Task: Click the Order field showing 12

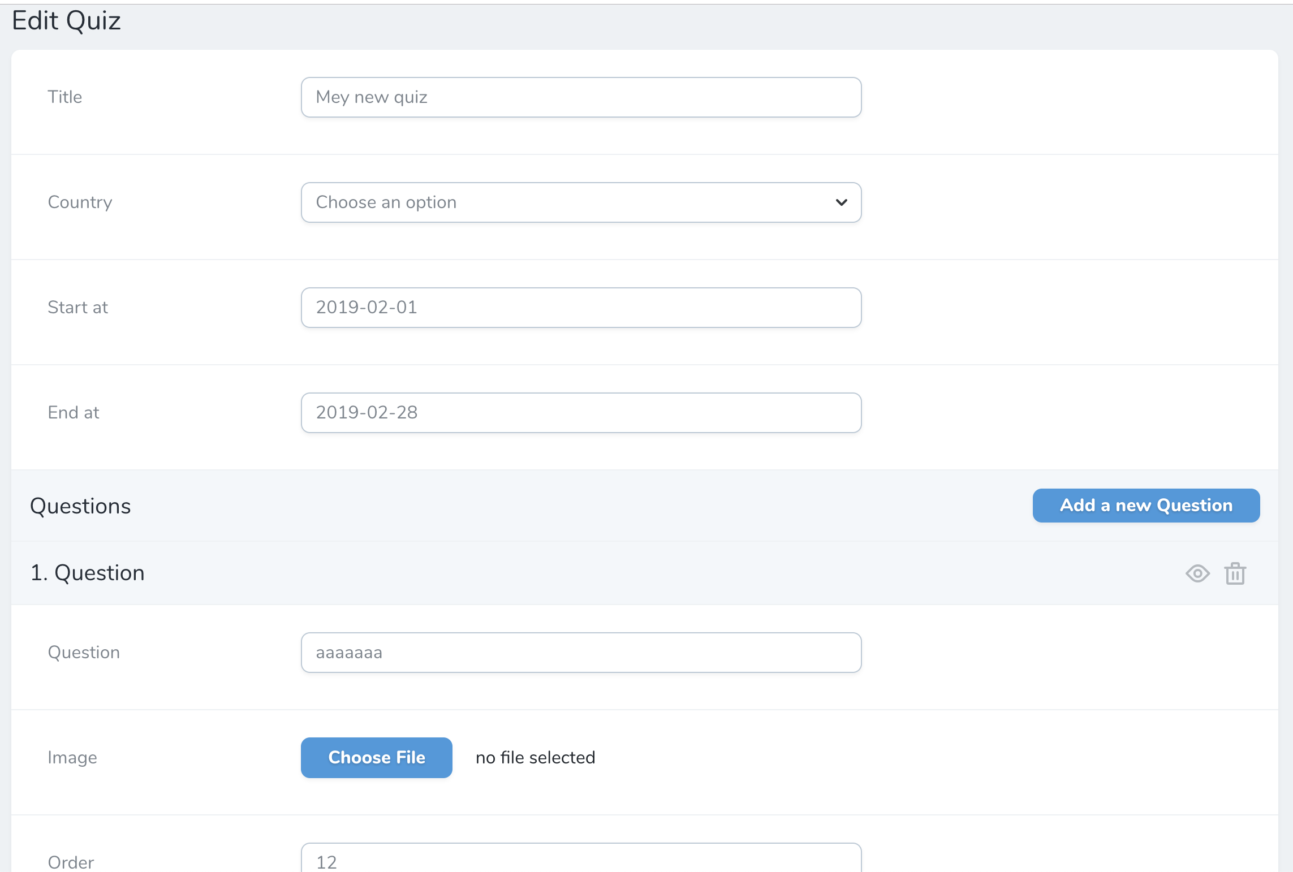Action: click(x=581, y=861)
